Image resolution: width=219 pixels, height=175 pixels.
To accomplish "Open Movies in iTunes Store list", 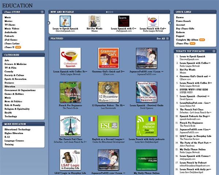I will [x=8, y=21].
